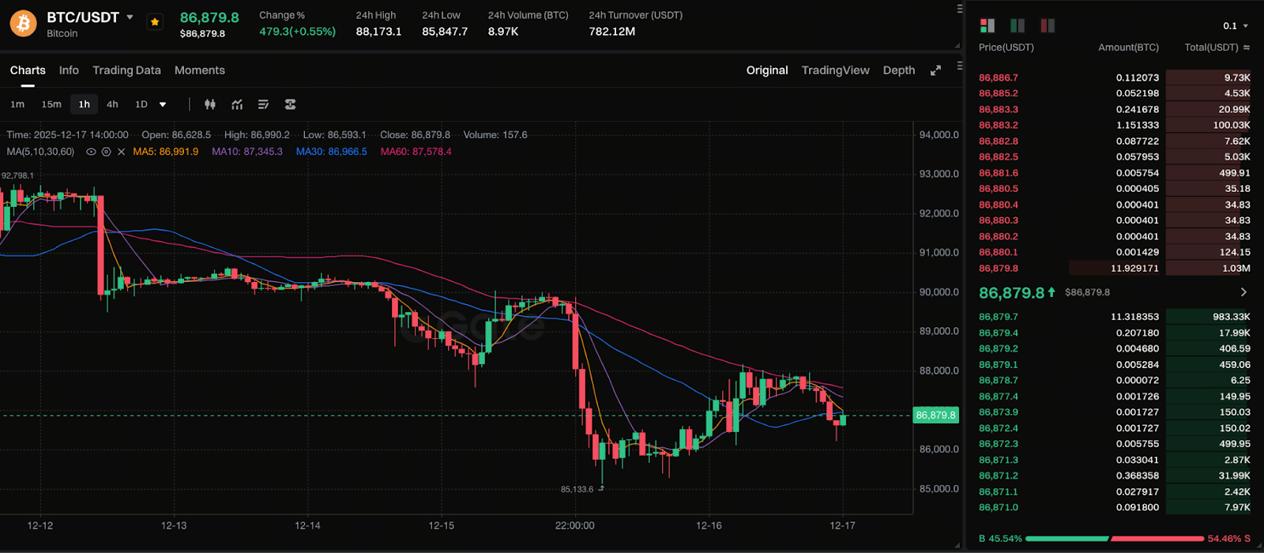Click the Amount(BTC) column header
This screenshot has height=553, width=1264.
pos(1129,47)
